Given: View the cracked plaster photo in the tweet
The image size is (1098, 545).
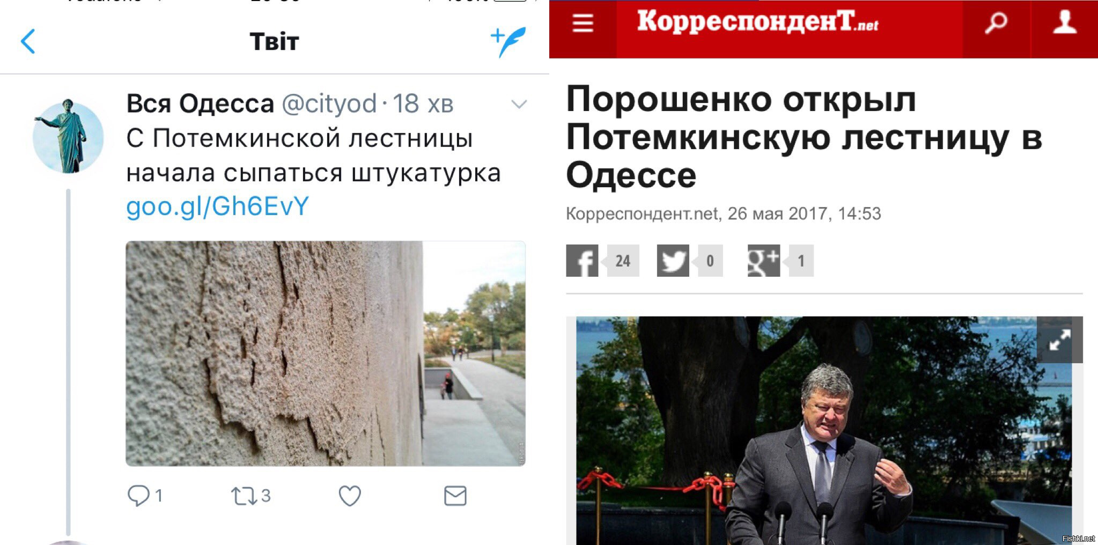Looking at the screenshot, I should point(326,353).
